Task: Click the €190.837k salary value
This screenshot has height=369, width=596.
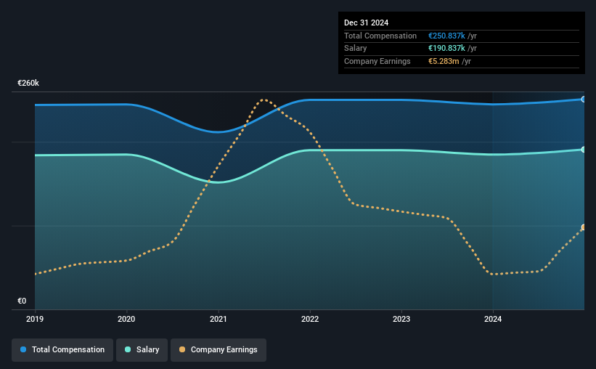Action: coord(446,49)
